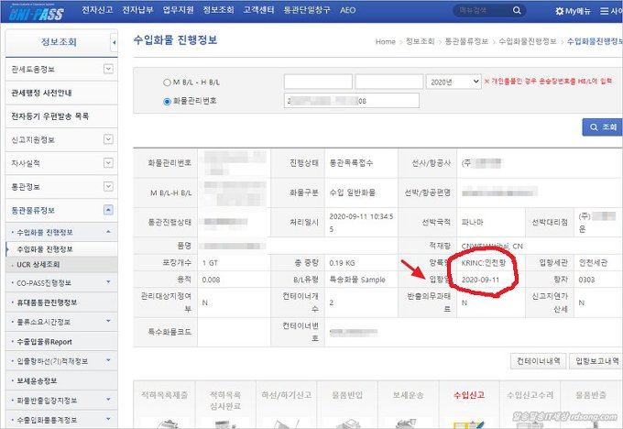The width and height of the screenshot is (623, 429).
Task: Select the M B/L - H B/L radio button
Action: pos(167,82)
